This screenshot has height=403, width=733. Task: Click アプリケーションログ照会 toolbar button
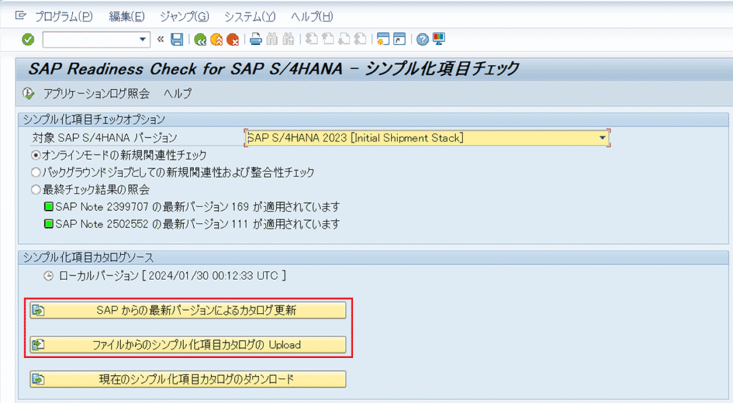(97, 94)
